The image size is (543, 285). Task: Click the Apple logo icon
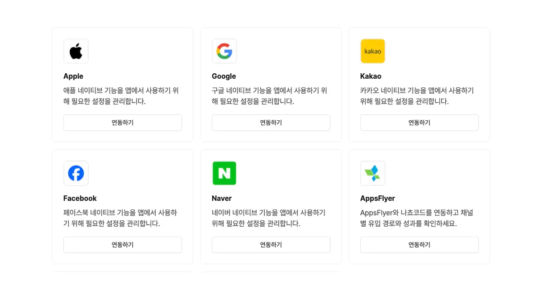[x=76, y=51]
